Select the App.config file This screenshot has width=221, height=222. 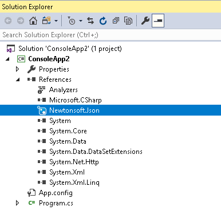[56, 193]
